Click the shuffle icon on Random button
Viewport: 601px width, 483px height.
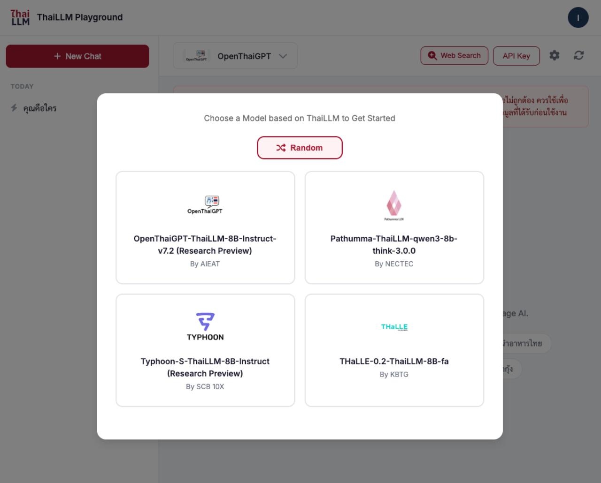point(281,148)
